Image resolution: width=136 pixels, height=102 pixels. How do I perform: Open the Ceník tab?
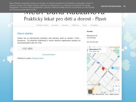(85, 25)
